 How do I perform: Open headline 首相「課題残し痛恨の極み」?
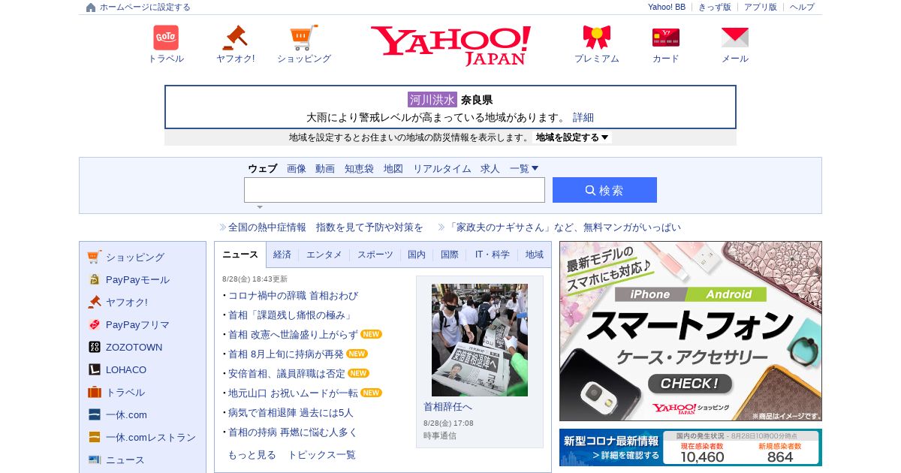click(291, 315)
